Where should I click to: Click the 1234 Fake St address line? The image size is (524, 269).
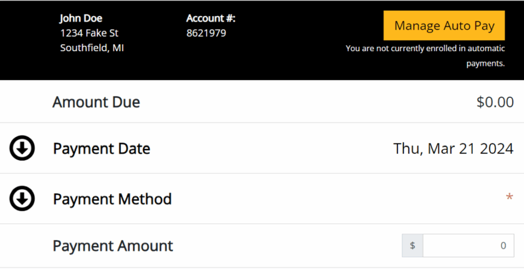point(89,33)
